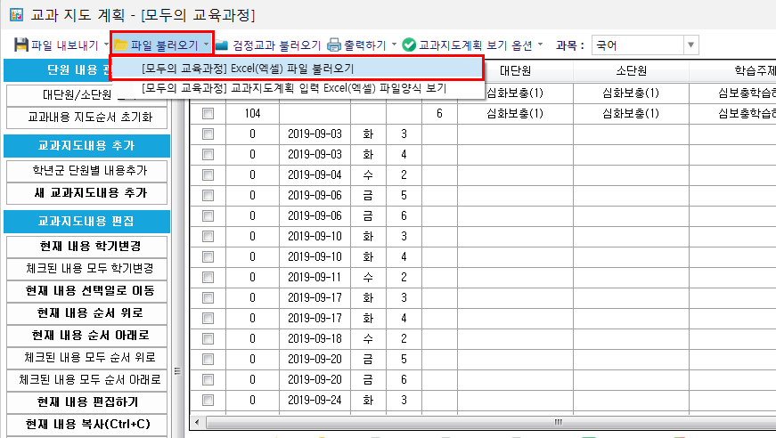Select the 2019-09-10 date cell, period 3
The width and height of the screenshot is (776, 438).
pos(314,236)
